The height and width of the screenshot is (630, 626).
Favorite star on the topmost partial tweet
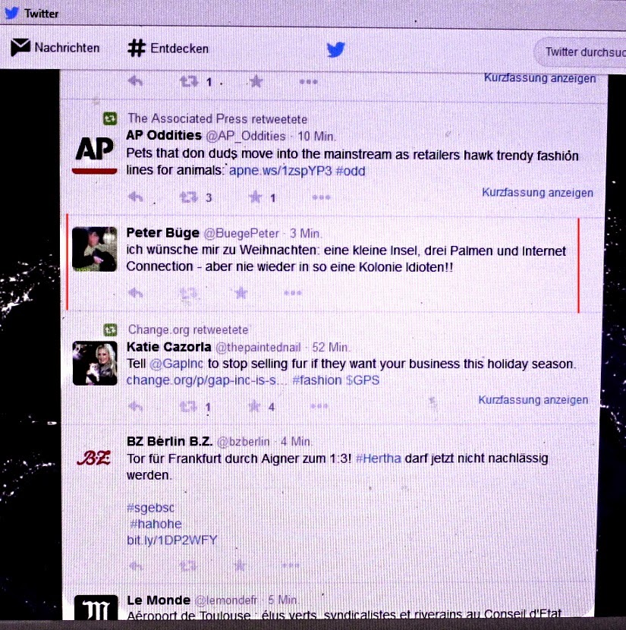(x=256, y=81)
